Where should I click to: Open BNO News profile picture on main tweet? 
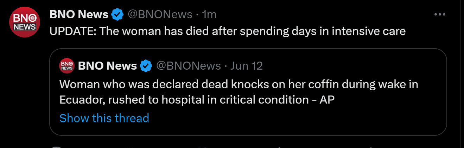24,22
